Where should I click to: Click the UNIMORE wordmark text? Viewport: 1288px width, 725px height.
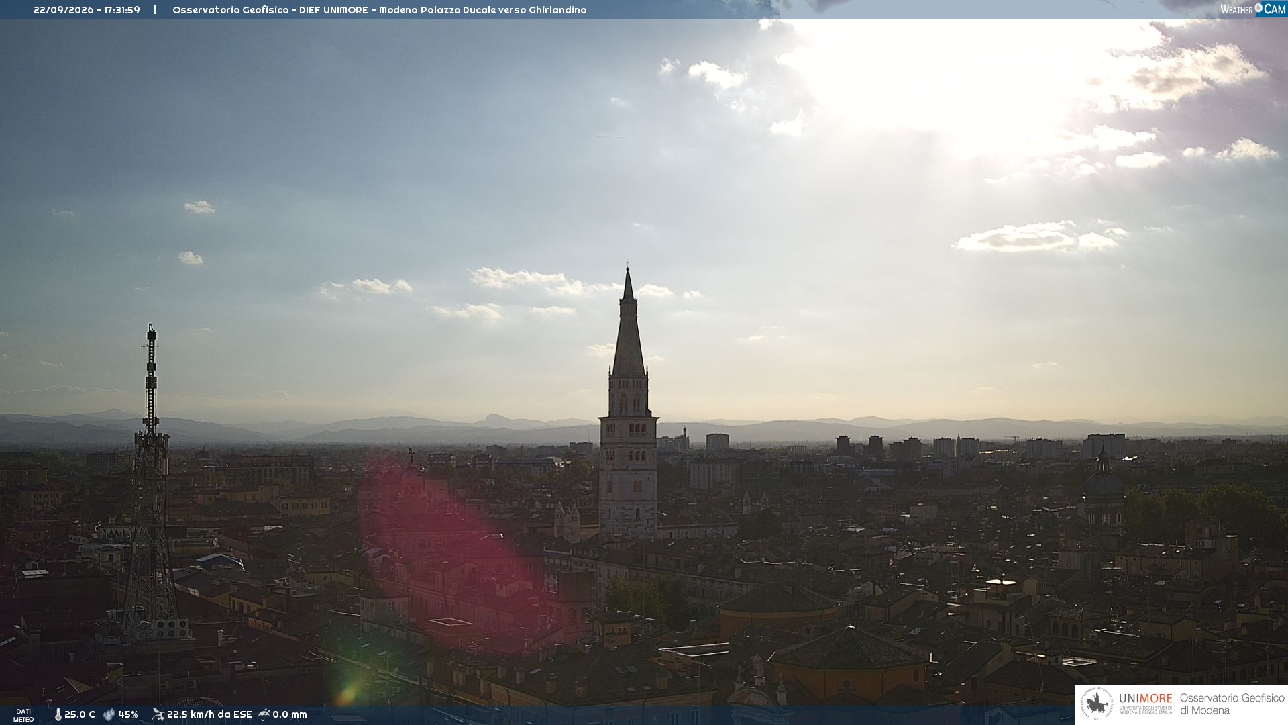[x=1146, y=698]
